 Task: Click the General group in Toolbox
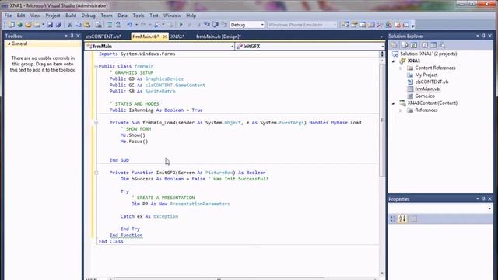click(x=44, y=44)
